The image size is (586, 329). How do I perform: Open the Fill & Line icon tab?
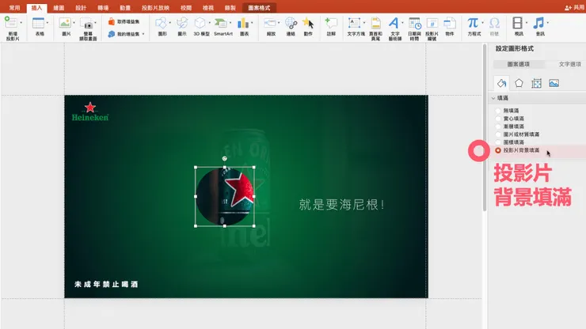501,83
